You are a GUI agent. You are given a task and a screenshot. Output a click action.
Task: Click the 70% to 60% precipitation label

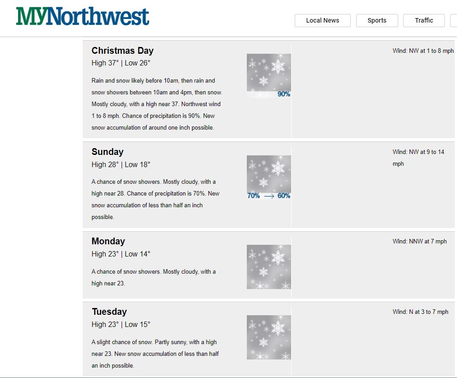pos(269,196)
